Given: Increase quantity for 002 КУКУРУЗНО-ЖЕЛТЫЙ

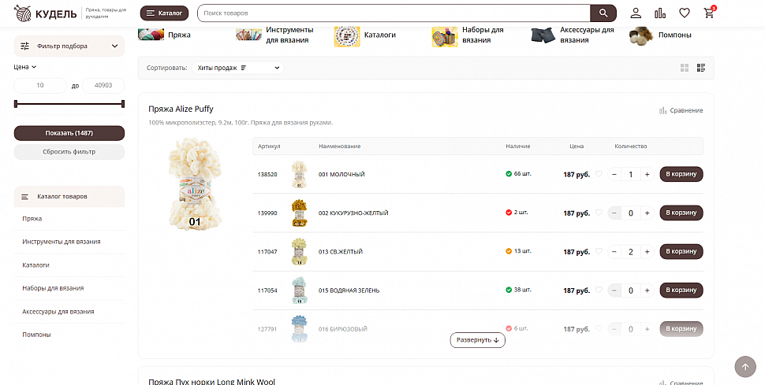Looking at the screenshot, I should point(647,213).
